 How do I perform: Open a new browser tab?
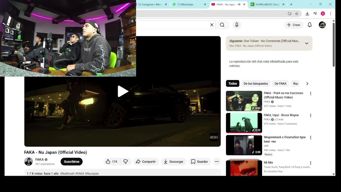click(x=291, y=4)
